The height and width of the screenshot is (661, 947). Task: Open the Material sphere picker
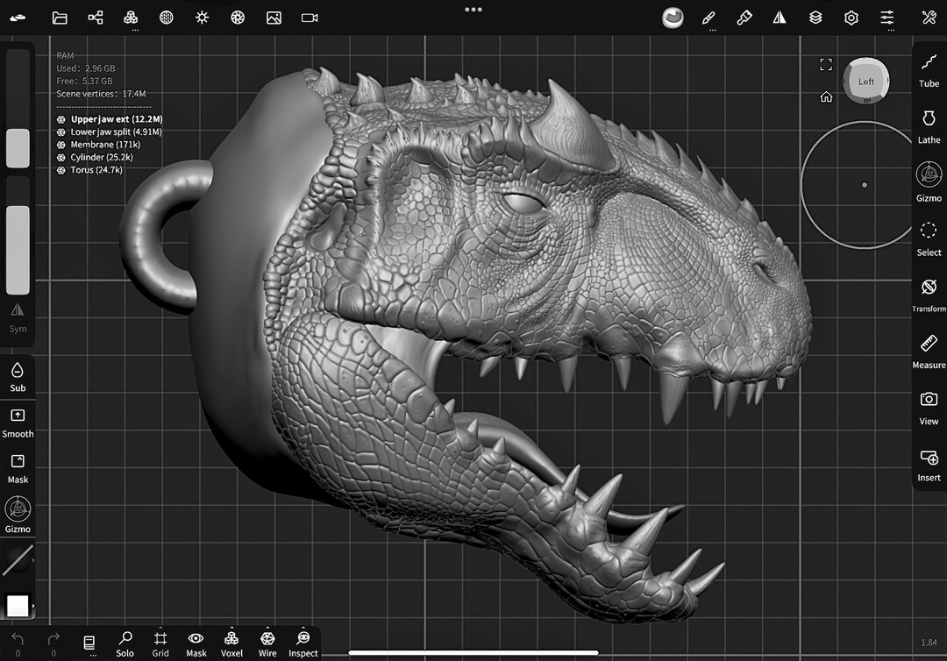pos(672,17)
